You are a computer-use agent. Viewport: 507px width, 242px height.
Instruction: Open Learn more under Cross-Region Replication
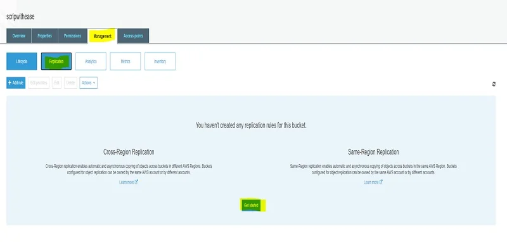129,182
